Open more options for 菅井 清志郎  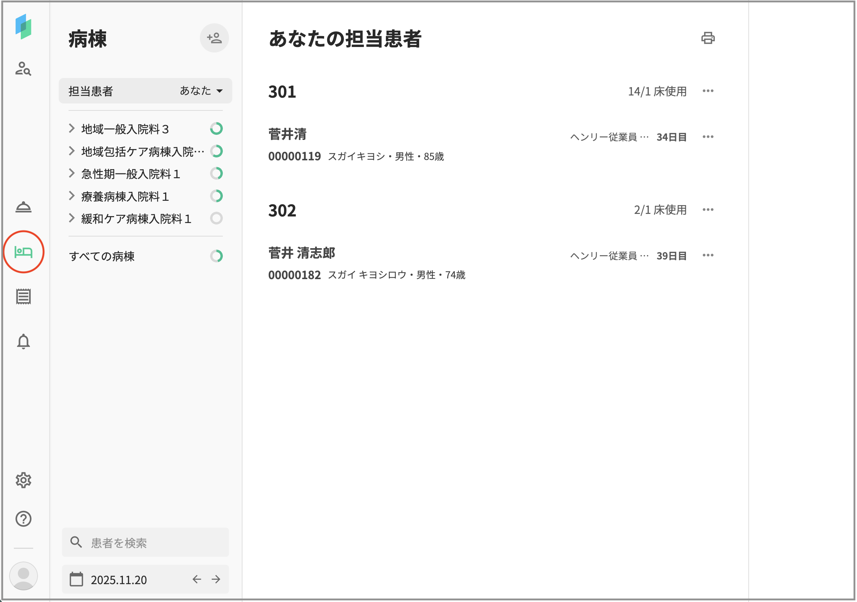[x=708, y=255]
